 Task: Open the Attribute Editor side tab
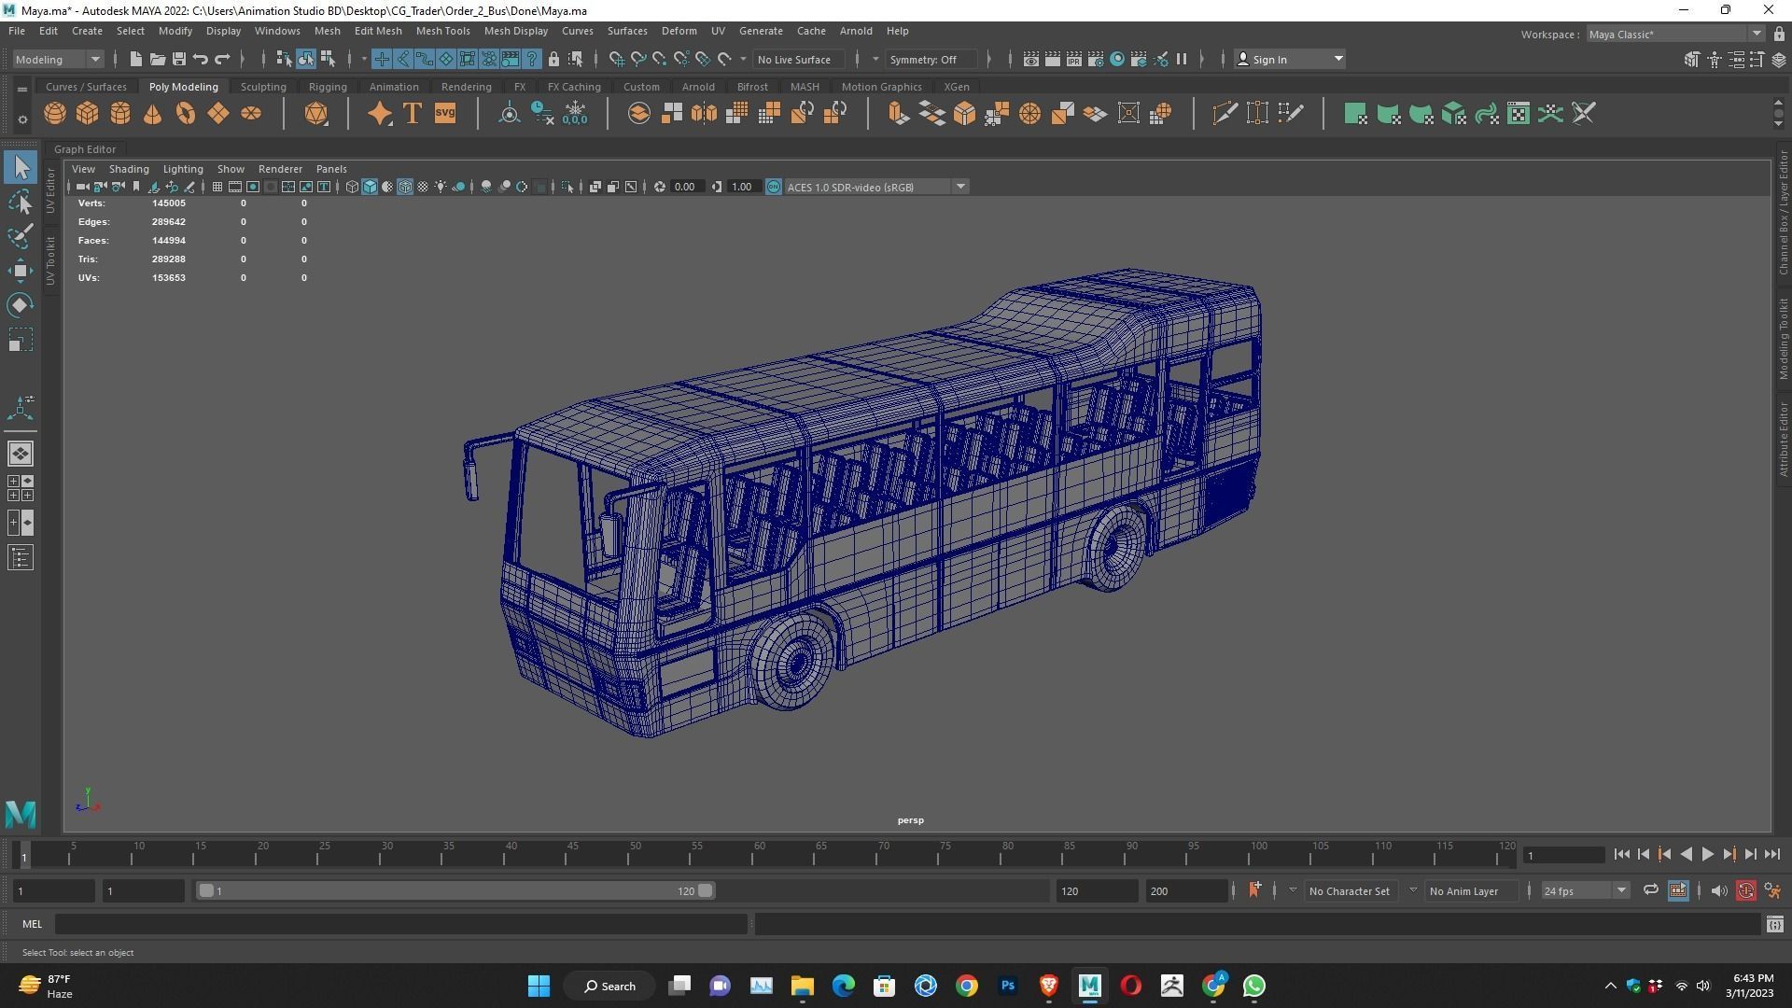coord(1783,440)
